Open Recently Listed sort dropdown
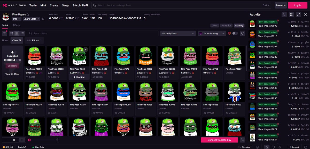310x149 pixels. [x=178, y=33]
